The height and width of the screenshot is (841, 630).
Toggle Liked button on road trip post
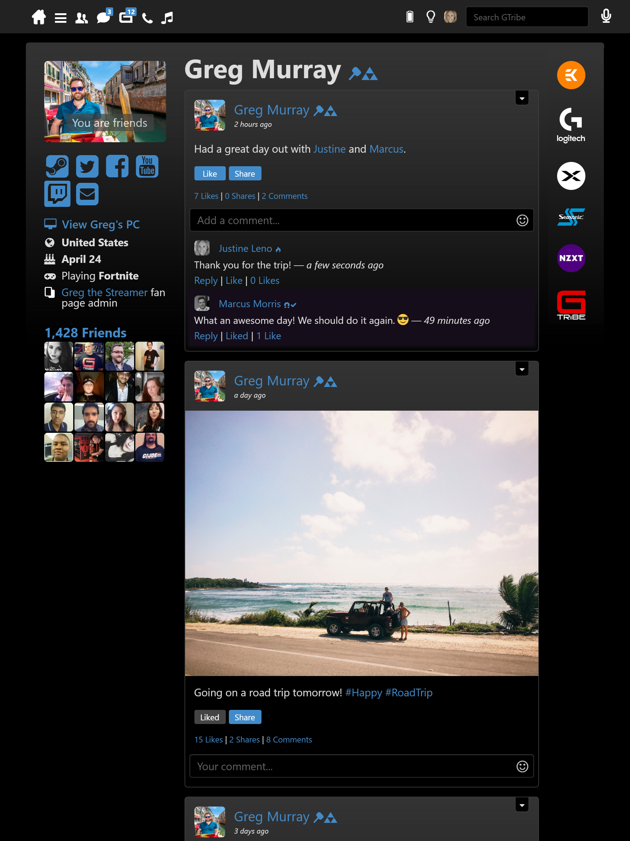[210, 717]
